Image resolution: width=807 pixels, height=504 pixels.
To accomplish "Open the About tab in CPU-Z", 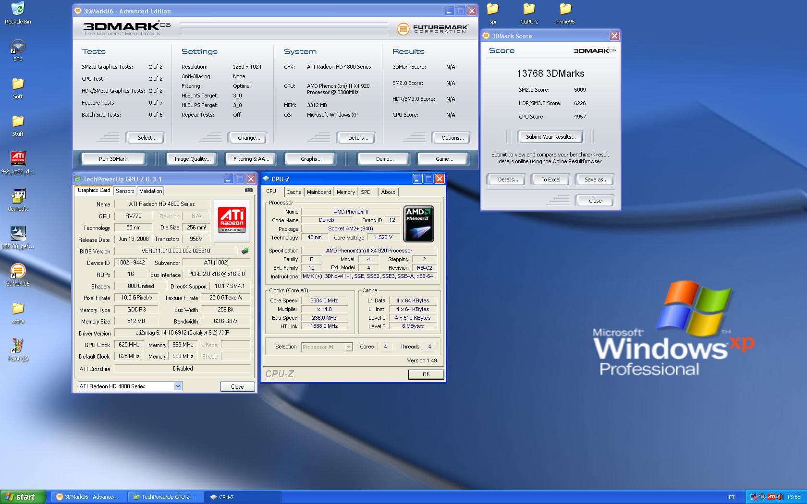I will click(x=388, y=192).
